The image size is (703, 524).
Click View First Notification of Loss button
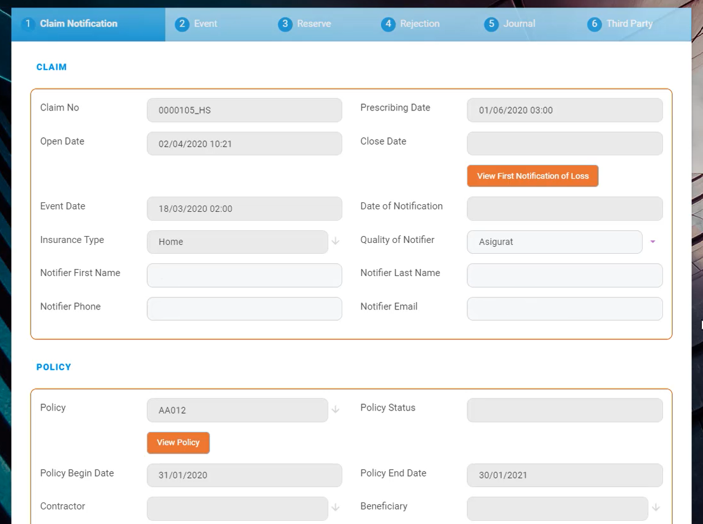(x=532, y=176)
